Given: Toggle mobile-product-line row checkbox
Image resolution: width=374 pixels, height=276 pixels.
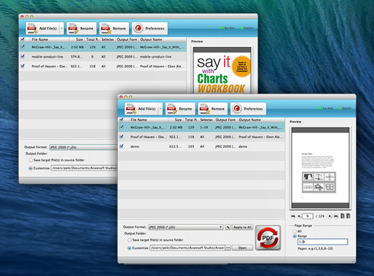Looking at the screenshot, I should pyautogui.click(x=23, y=56).
